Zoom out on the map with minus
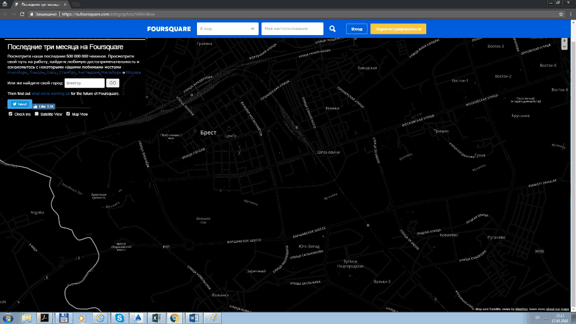Screen dimensions: 576x324 click(564, 47)
